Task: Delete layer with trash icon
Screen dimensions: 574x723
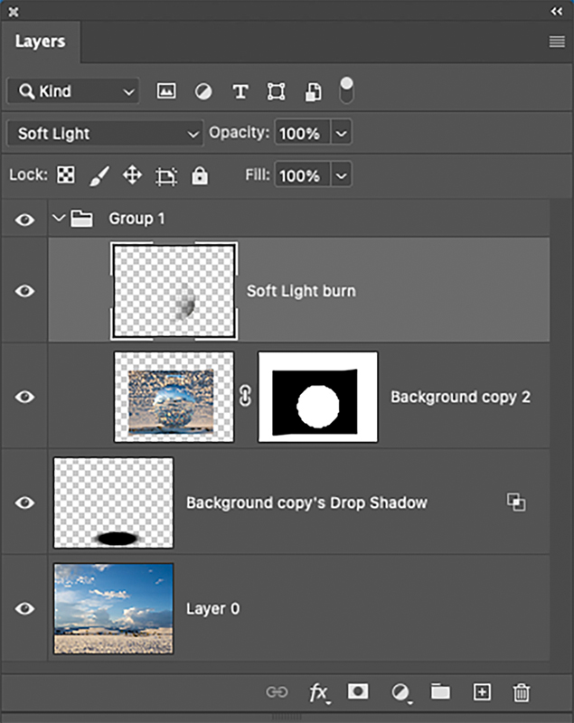Action: point(522,692)
